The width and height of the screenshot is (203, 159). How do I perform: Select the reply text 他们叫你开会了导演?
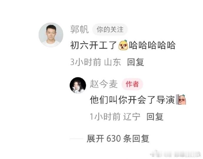(132, 100)
